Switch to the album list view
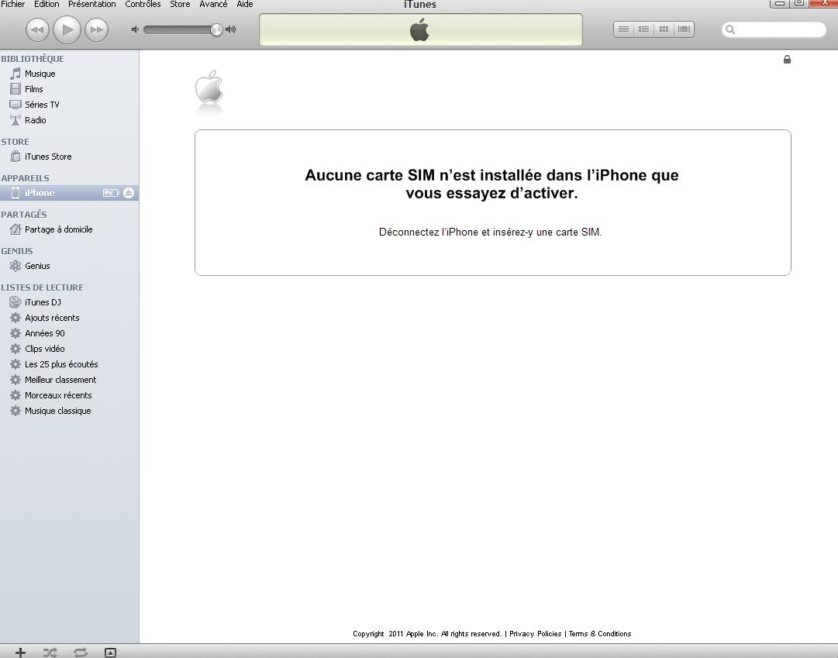The image size is (838, 658). (643, 29)
